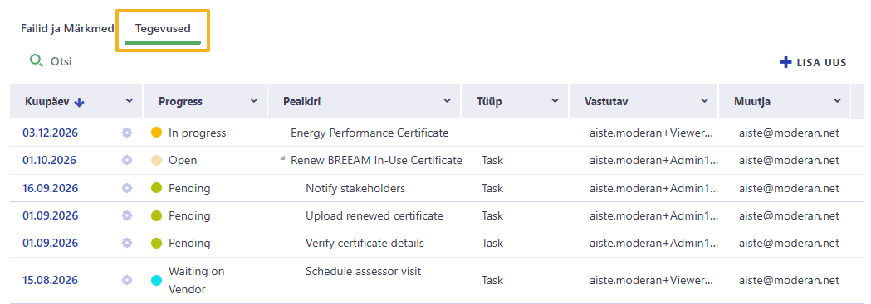Collapse the Renew BREEAM In-Use Certificate subtasks
The width and height of the screenshot is (871, 304).
(283, 159)
